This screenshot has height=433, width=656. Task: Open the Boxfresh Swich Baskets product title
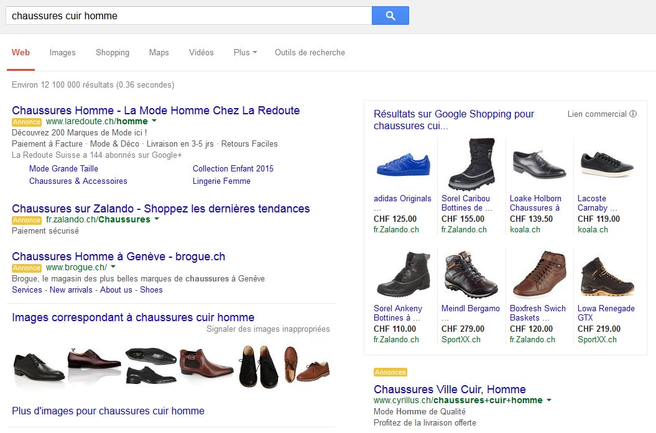538,313
